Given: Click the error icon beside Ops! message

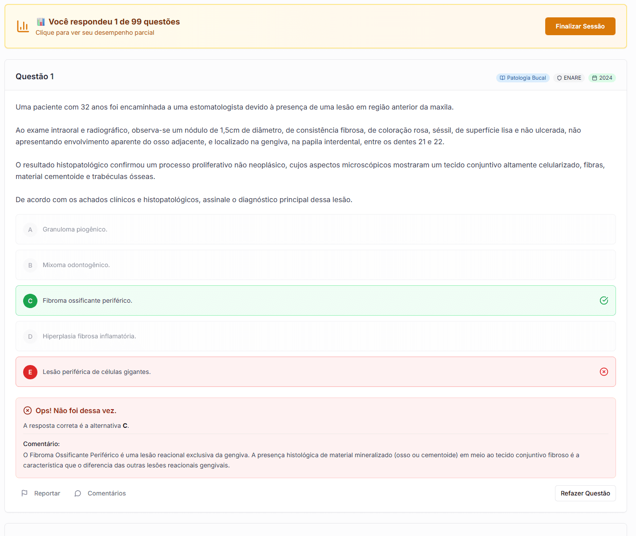Looking at the screenshot, I should tap(28, 410).
